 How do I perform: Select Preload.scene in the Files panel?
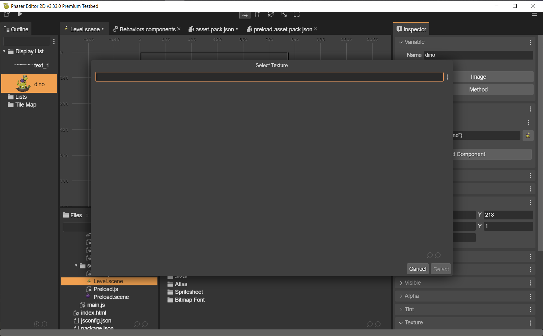tap(111, 297)
